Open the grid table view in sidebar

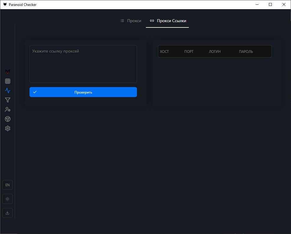(x=8, y=81)
